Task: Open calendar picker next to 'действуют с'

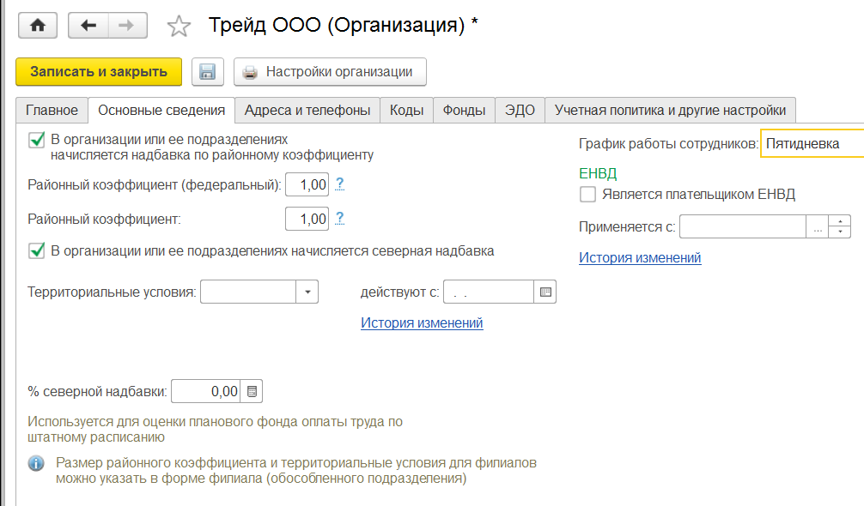Action: click(x=545, y=292)
